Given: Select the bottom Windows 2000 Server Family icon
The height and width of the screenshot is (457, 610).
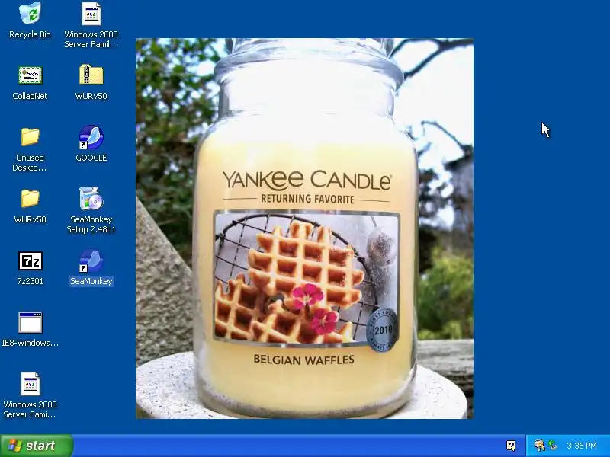Looking at the screenshot, I should (x=30, y=384).
